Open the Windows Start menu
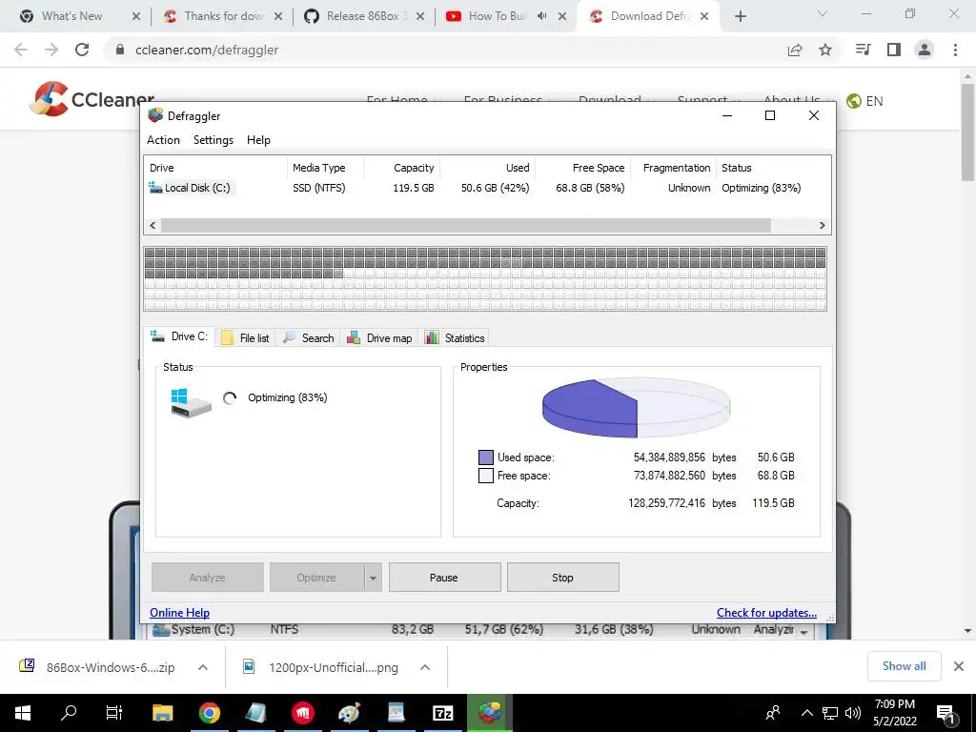 [x=23, y=713]
